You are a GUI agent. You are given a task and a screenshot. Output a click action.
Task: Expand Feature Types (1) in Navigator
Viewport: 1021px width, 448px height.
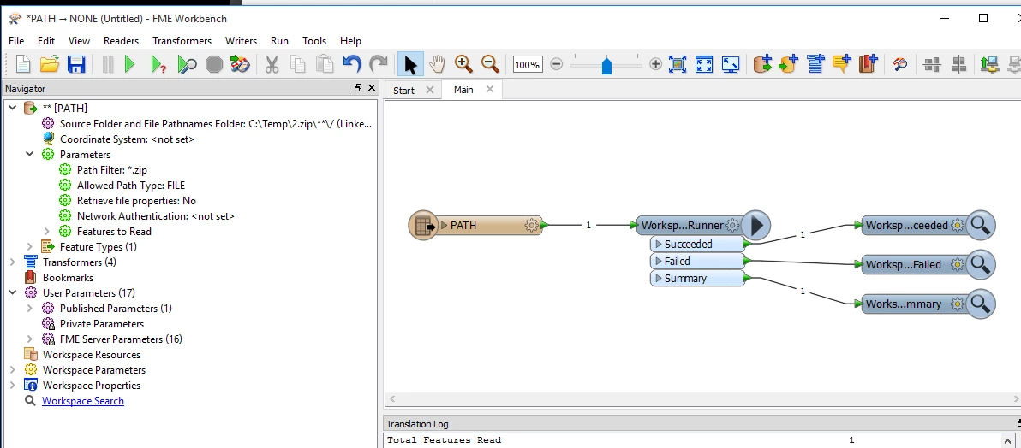click(x=30, y=247)
